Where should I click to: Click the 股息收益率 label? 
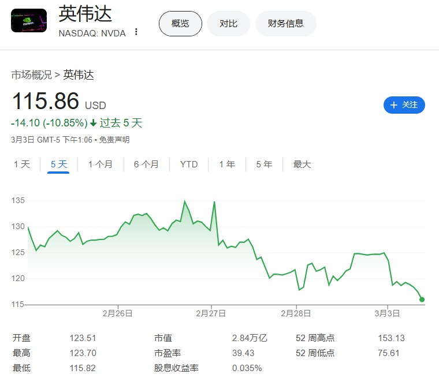pyautogui.click(x=176, y=368)
